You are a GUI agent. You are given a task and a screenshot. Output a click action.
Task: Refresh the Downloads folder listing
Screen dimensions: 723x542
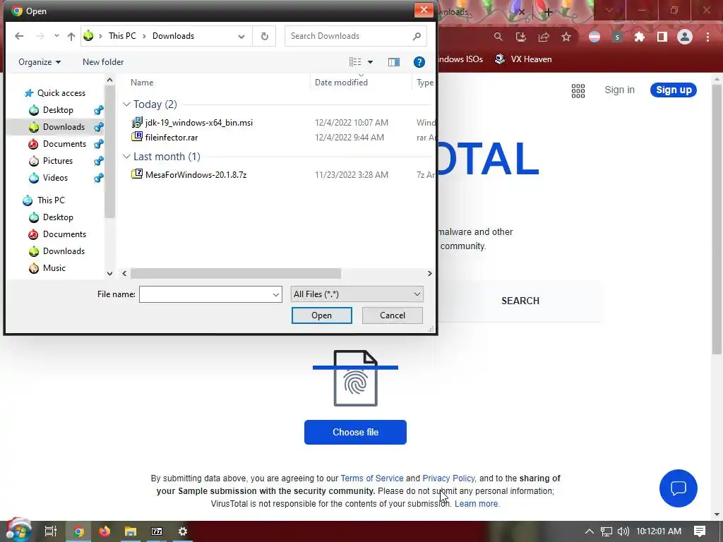tap(264, 36)
